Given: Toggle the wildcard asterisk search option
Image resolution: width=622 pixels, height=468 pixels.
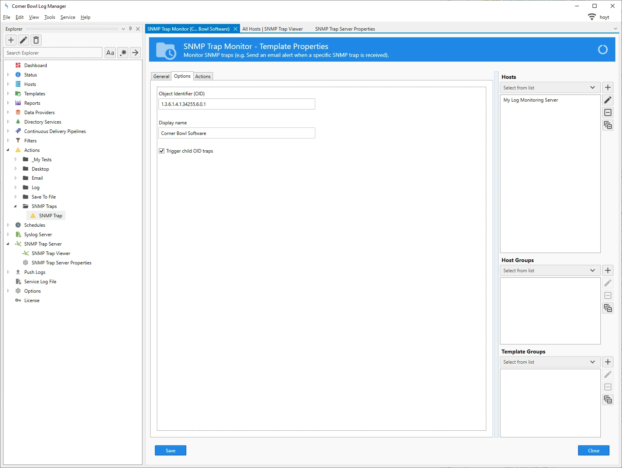Looking at the screenshot, I should point(123,53).
